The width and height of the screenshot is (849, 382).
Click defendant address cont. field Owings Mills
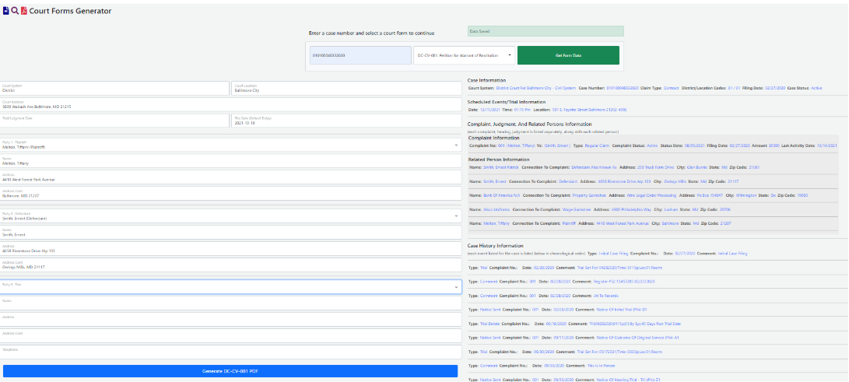230,265
